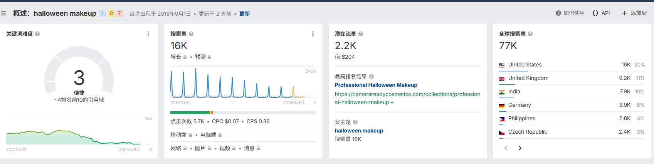Open the 添加到 menu

point(634,13)
